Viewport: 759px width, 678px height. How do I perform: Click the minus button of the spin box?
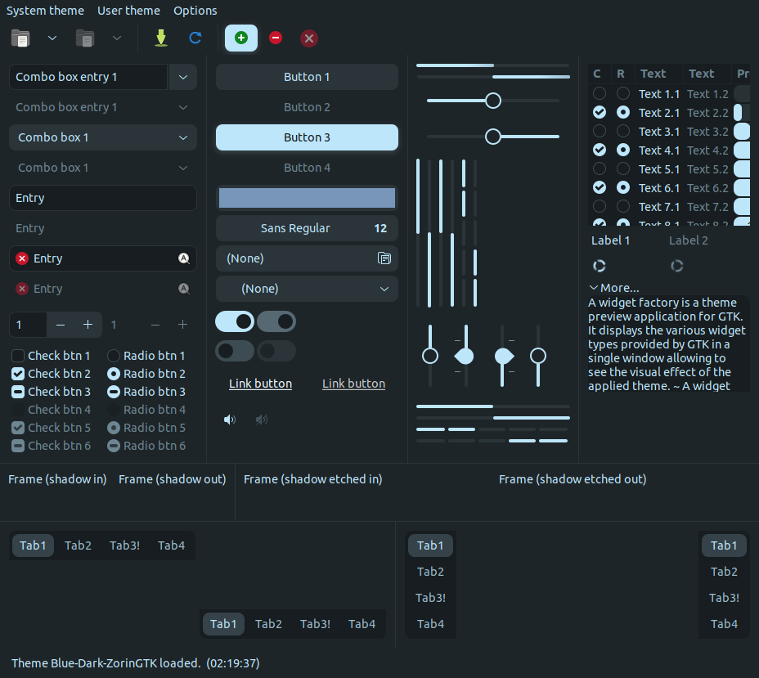[x=61, y=325]
